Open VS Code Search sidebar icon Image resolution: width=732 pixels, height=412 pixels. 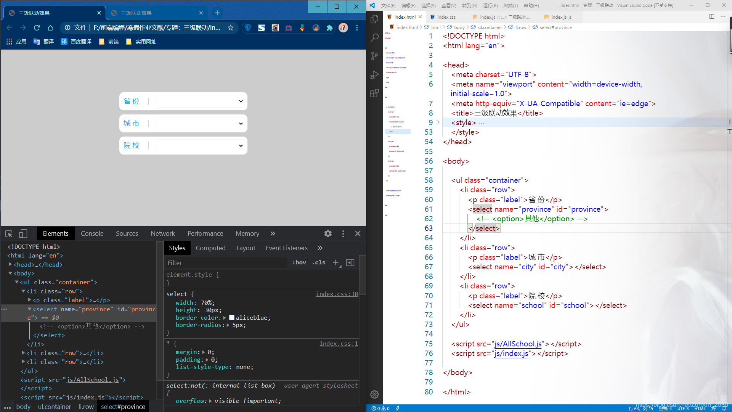[x=374, y=37]
